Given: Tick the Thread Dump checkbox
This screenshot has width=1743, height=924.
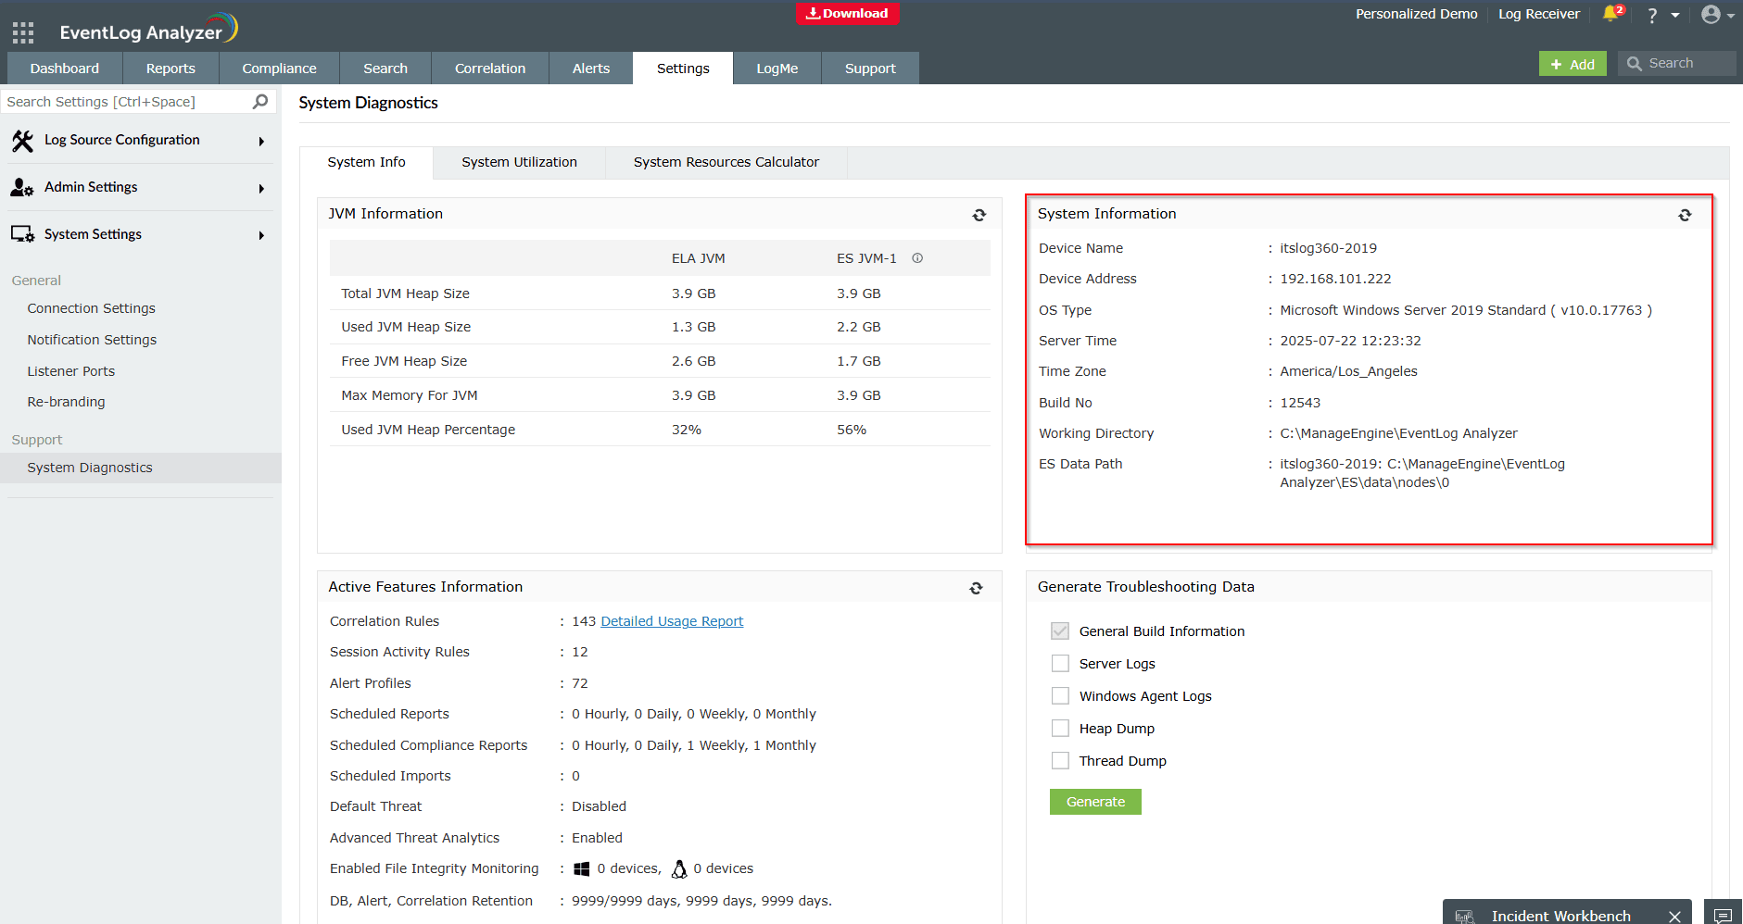Looking at the screenshot, I should point(1060,761).
